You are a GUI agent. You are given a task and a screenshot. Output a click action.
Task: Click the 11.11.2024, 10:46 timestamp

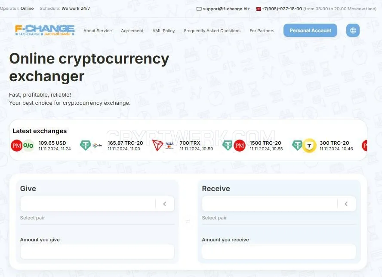pos(336,149)
